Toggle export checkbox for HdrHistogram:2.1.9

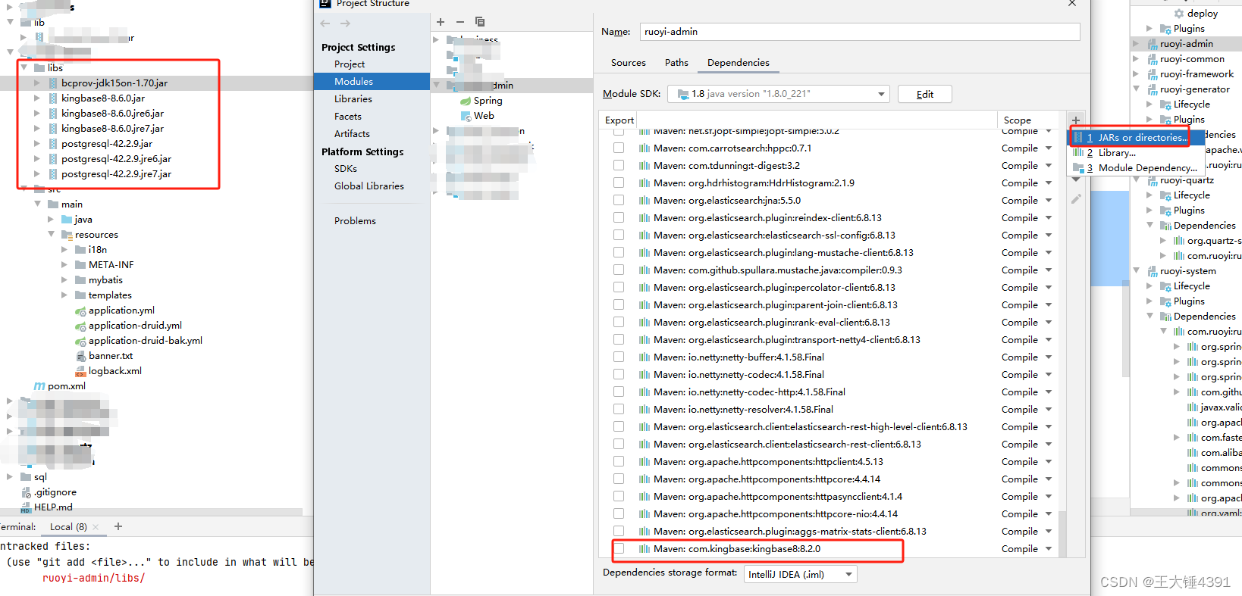coord(619,183)
